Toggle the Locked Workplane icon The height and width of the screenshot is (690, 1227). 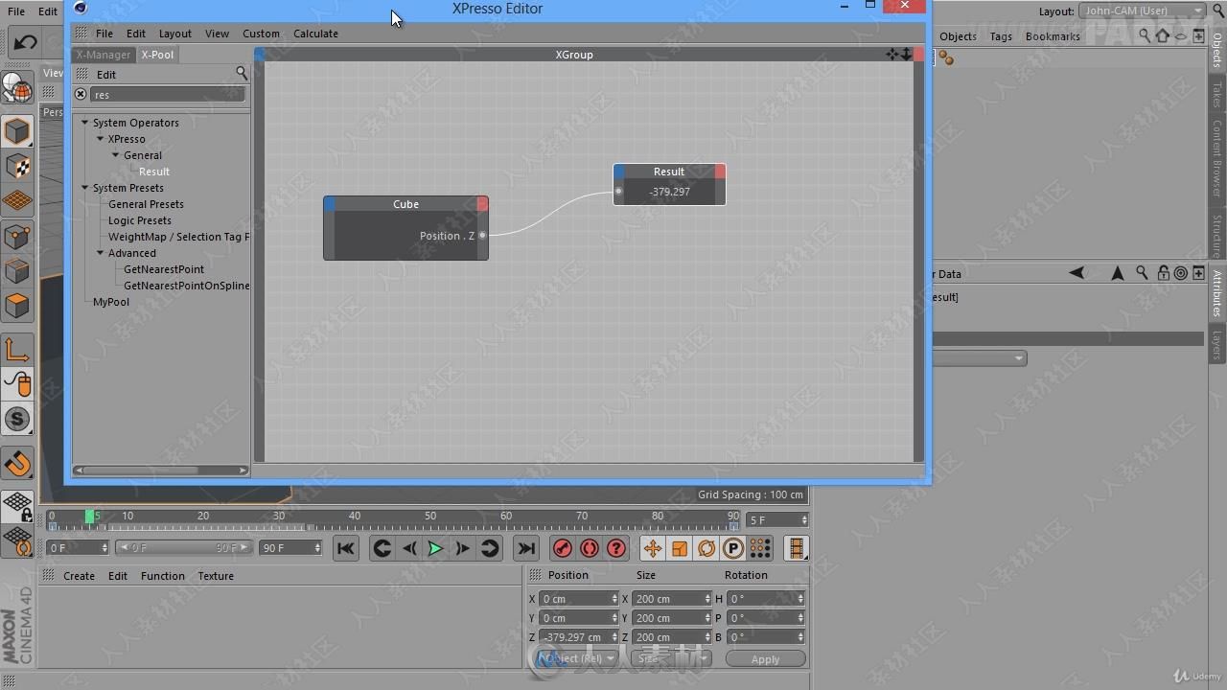[17, 505]
